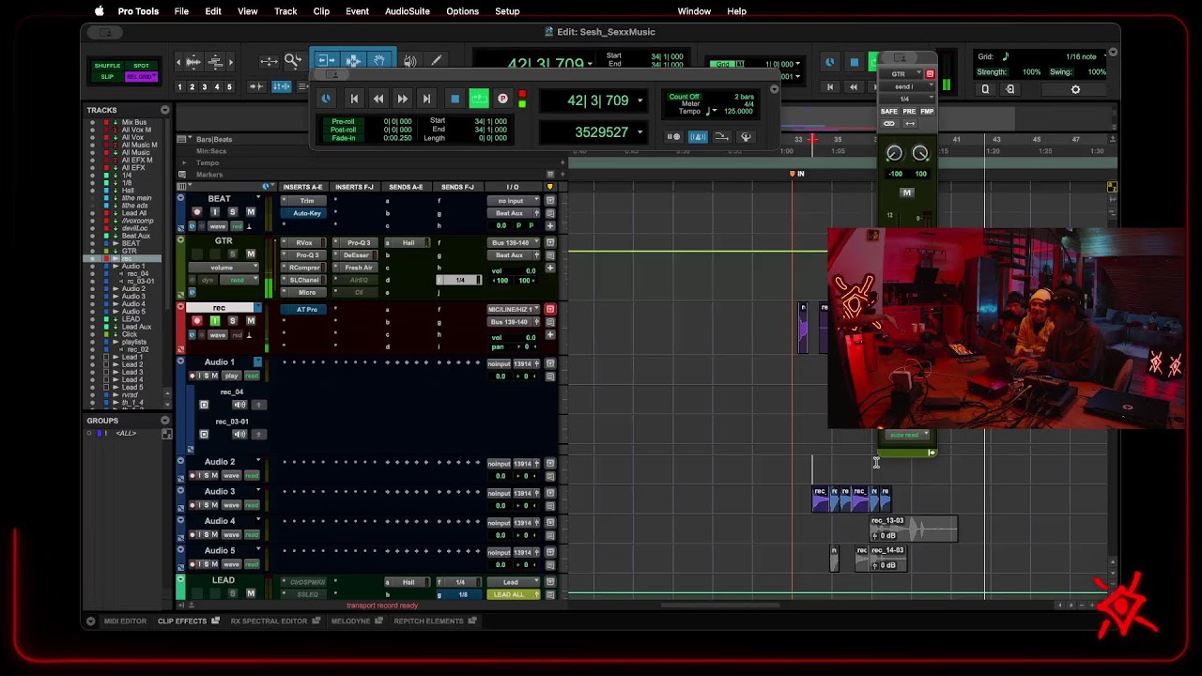This screenshot has height=676, width=1202.
Task: Open the Window menu
Action: (694, 11)
